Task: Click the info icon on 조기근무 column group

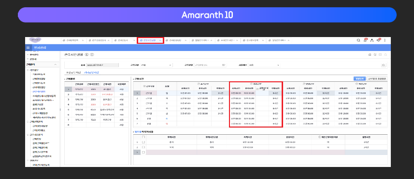Action: 198,84
